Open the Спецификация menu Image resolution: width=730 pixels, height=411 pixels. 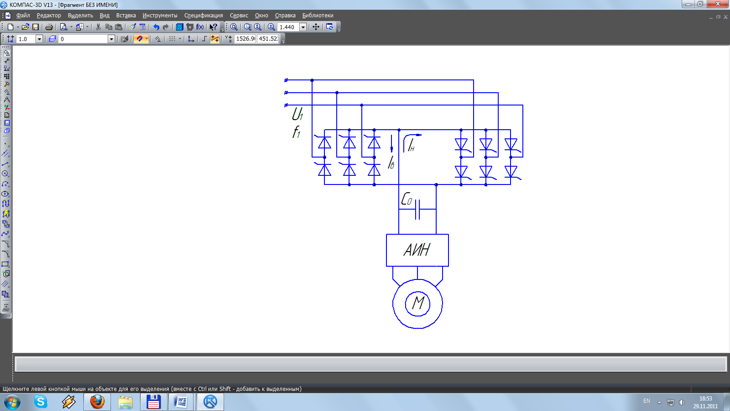point(203,16)
